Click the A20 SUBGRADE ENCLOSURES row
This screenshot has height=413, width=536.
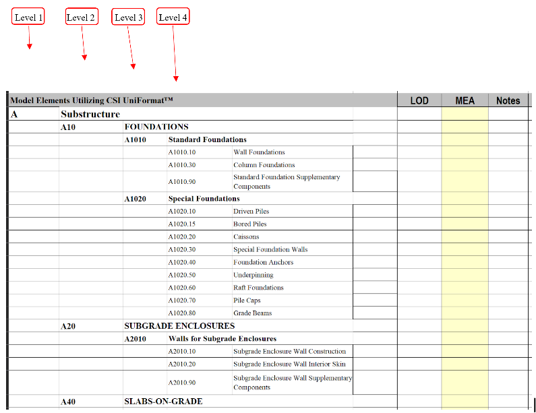pyautogui.click(x=179, y=326)
